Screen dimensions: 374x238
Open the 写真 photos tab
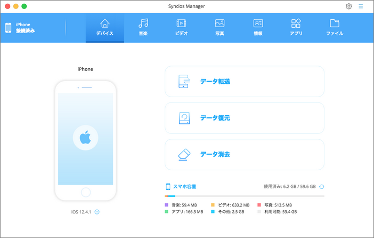219,28
